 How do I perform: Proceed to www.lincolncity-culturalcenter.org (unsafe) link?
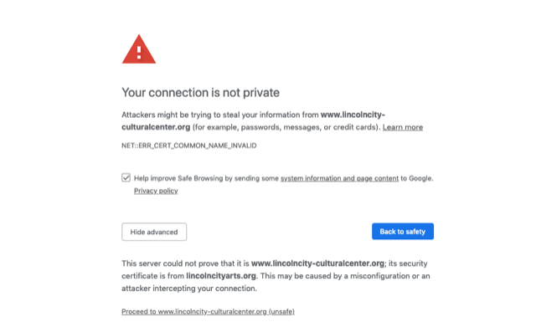pos(209,311)
